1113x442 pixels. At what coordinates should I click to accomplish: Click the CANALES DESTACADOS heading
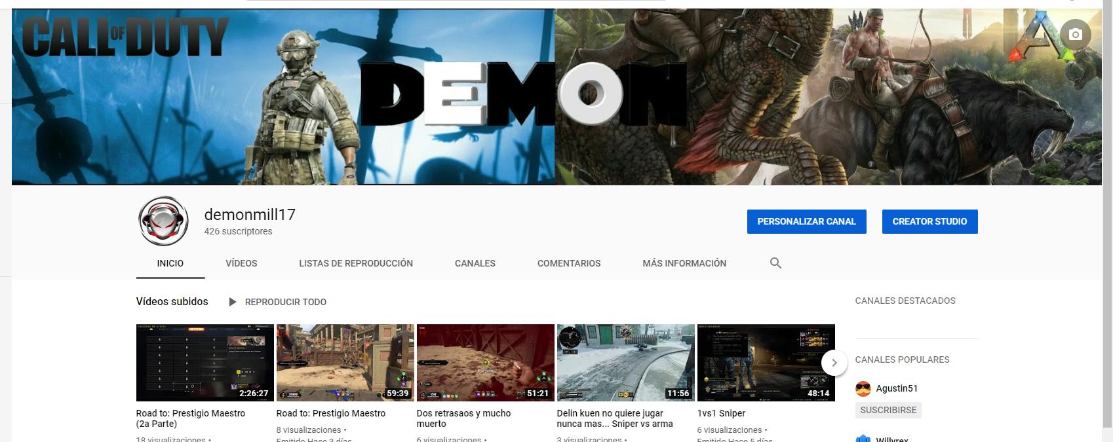click(x=905, y=301)
